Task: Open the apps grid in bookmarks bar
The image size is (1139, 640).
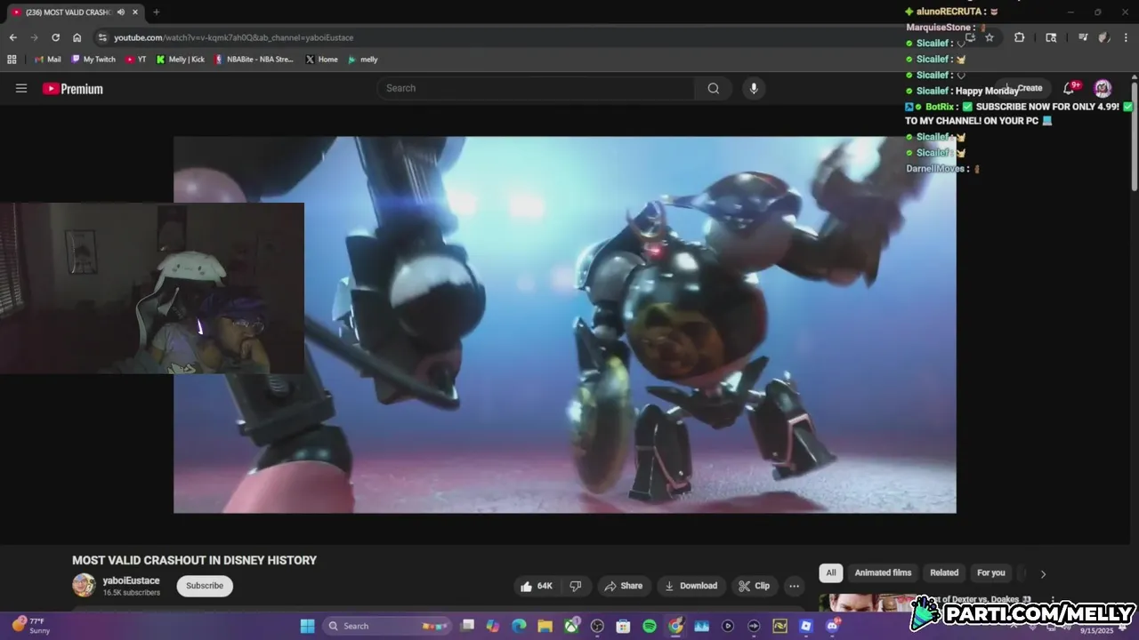Action: (12, 60)
